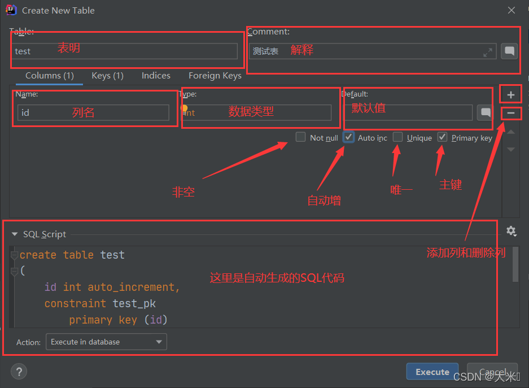The image size is (529, 388).
Task: Click the Default value input field
Action: [x=408, y=112]
